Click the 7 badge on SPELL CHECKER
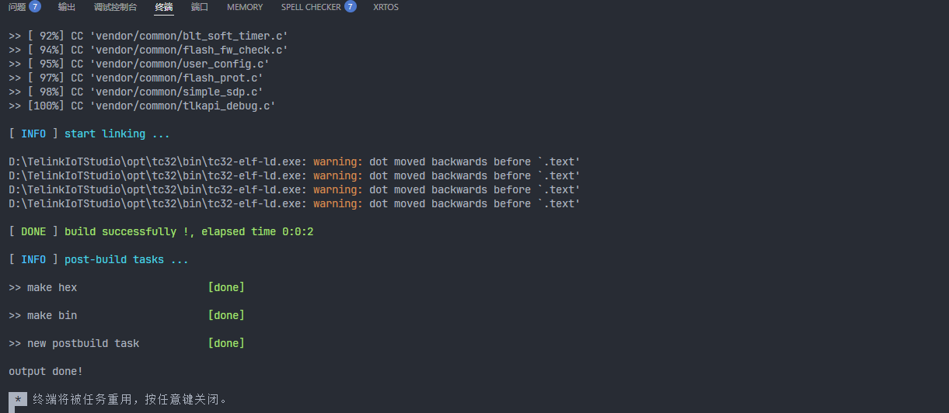This screenshot has height=413, width=949. coord(350,7)
